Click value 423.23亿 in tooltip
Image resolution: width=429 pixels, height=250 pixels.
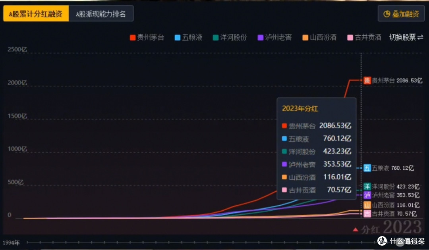coord(337,151)
